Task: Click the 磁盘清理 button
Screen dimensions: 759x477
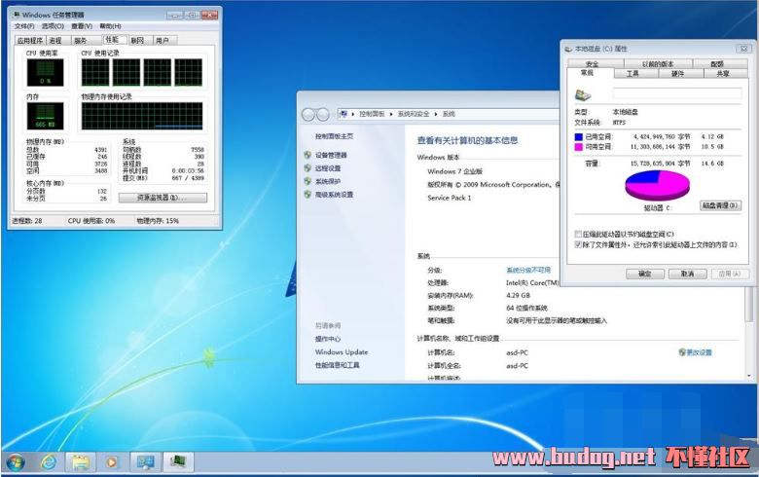Action: (x=720, y=205)
